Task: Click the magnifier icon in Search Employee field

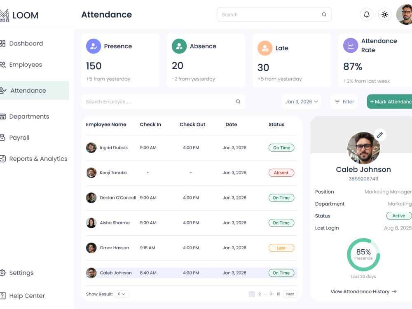Action: pyautogui.click(x=238, y=101)
